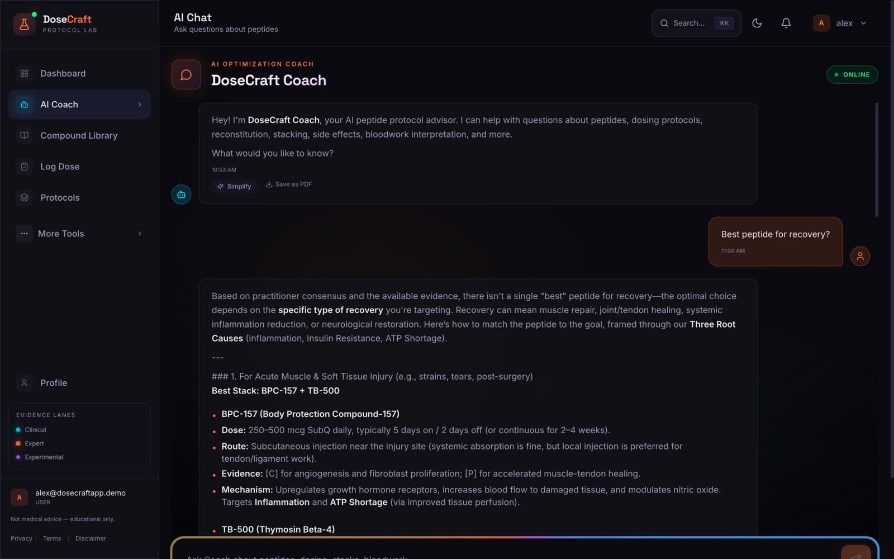This screenshot has width=894, height=559.
Task: Open the alex account dropdown
Action: pyautogui.click(x=840, y=23)
